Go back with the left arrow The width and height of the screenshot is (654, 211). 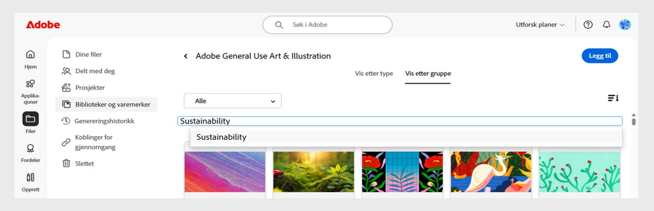point(186,56)
